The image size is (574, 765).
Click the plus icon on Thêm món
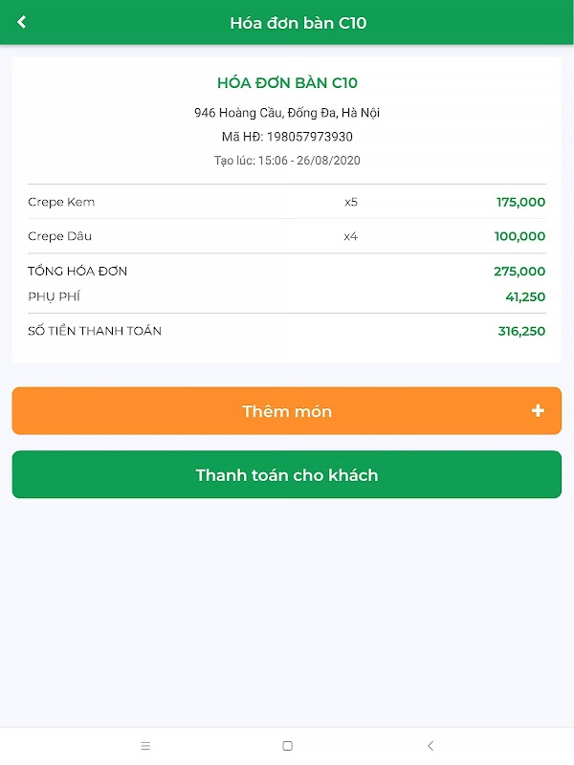click(x=538, y=411)
